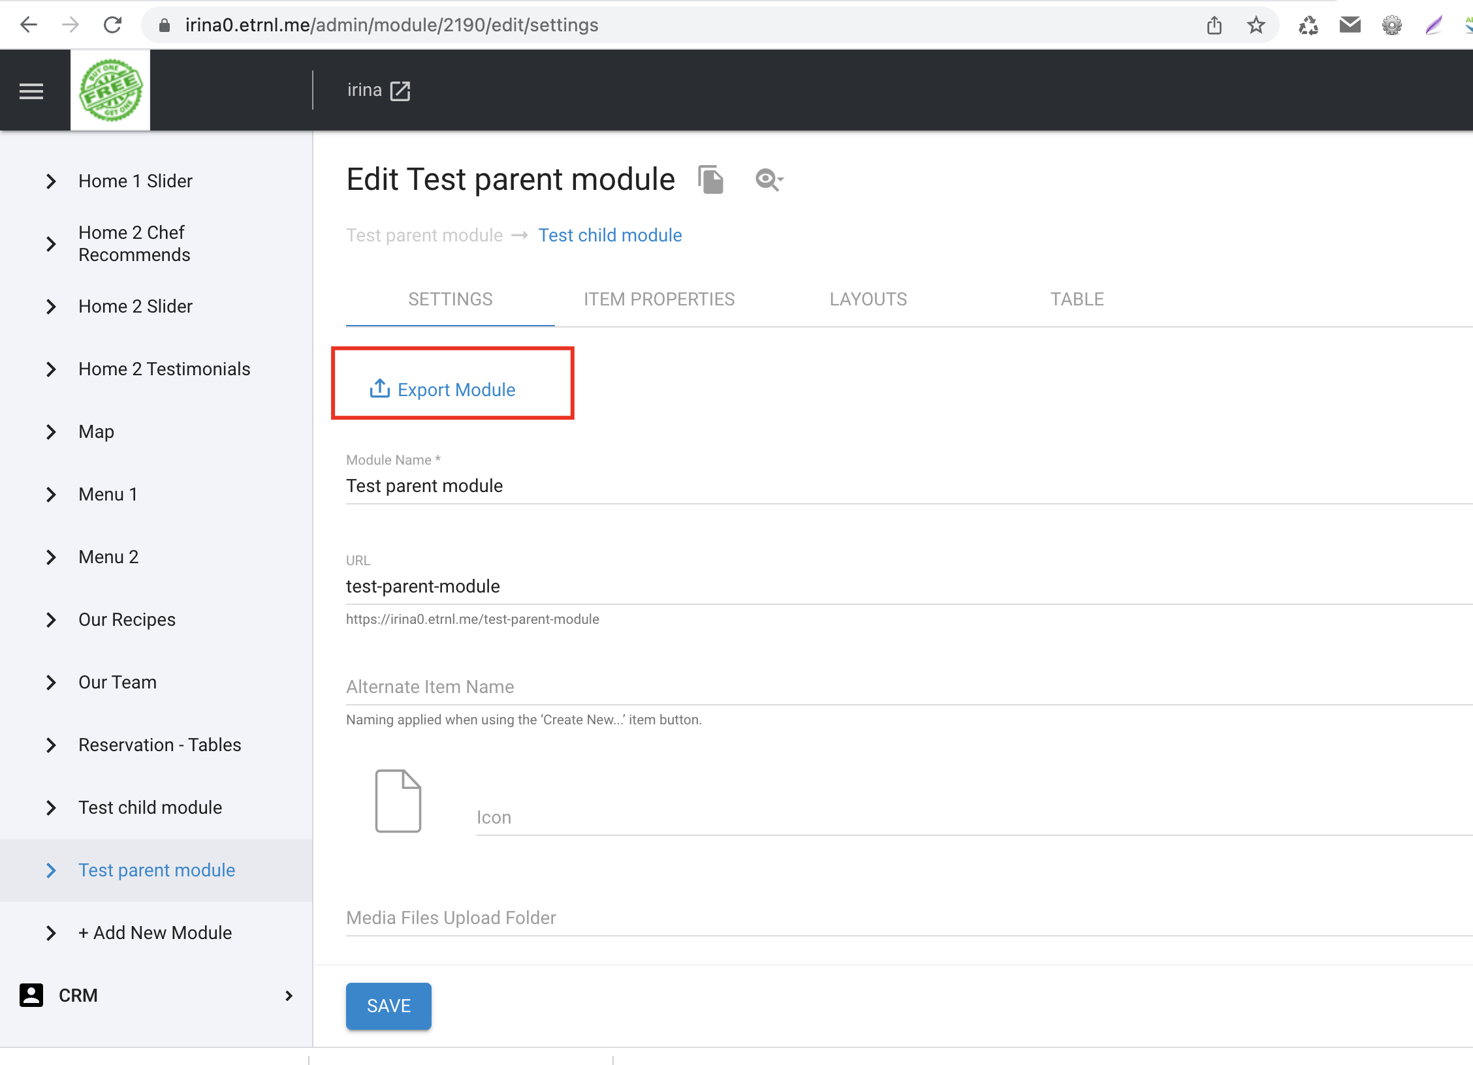1473x1065 pixels.
Task: Expand the Home 1 Slider menu item
Action: pos(50,181)
